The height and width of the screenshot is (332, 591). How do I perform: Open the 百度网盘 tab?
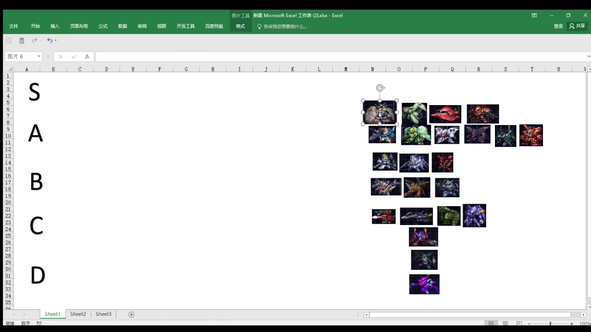pos(214,26)
